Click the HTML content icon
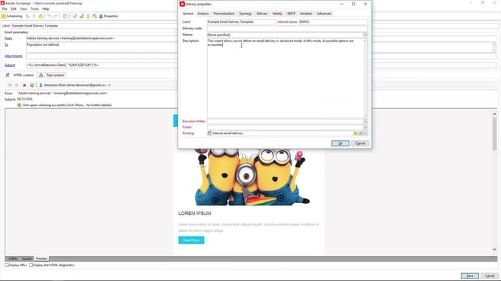 (7, 75)
